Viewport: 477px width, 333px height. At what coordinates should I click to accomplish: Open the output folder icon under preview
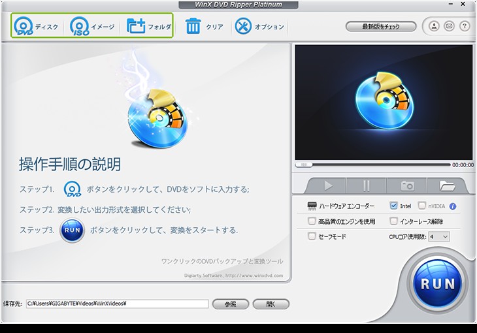[x=446, y=185]
